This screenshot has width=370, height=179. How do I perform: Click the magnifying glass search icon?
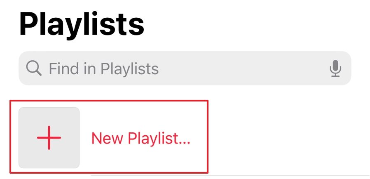click(34, 68)
